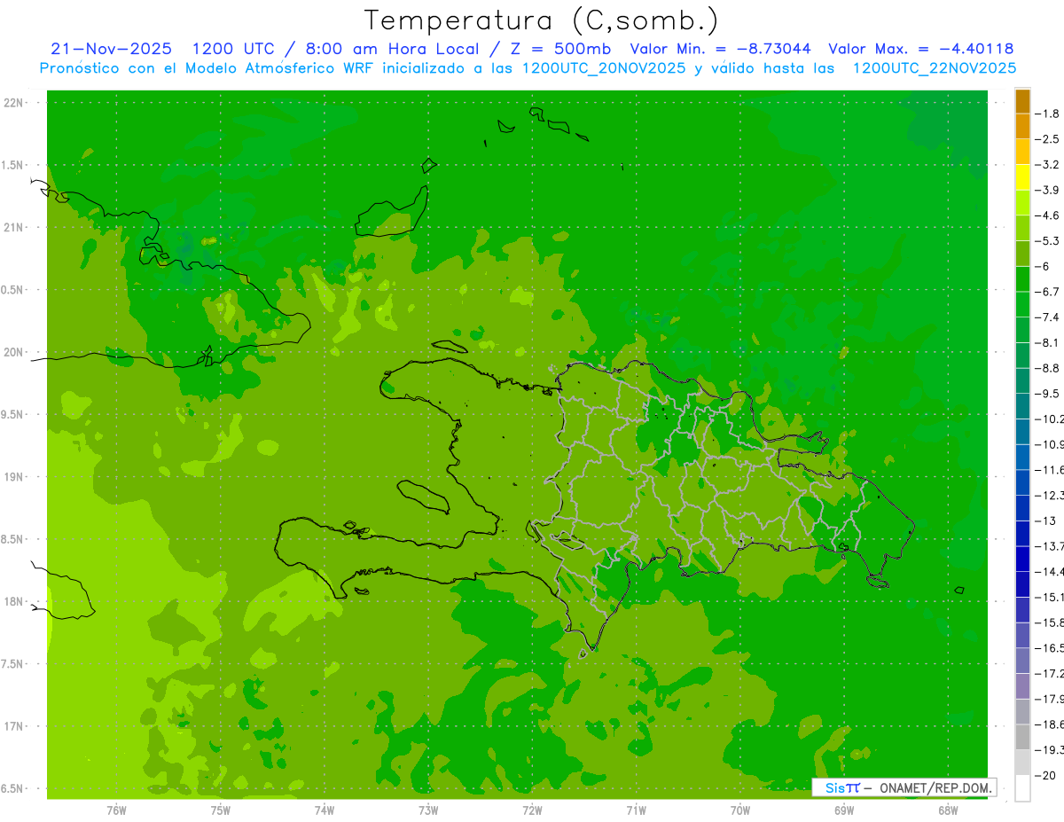
Task: Click the "-11.6" colorbar label
Action: pyautogui.click(x=1049, y=470)
